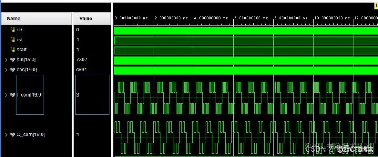378x157 pixels.
Task: Click the cos[15:0] bus icon
Action: [13, 70]
